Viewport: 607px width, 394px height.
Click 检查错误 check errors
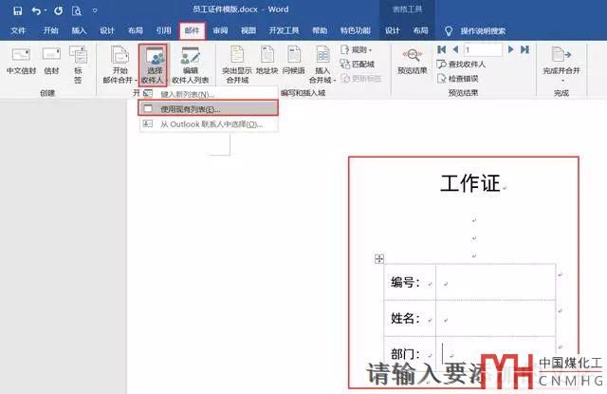(457, 79)
